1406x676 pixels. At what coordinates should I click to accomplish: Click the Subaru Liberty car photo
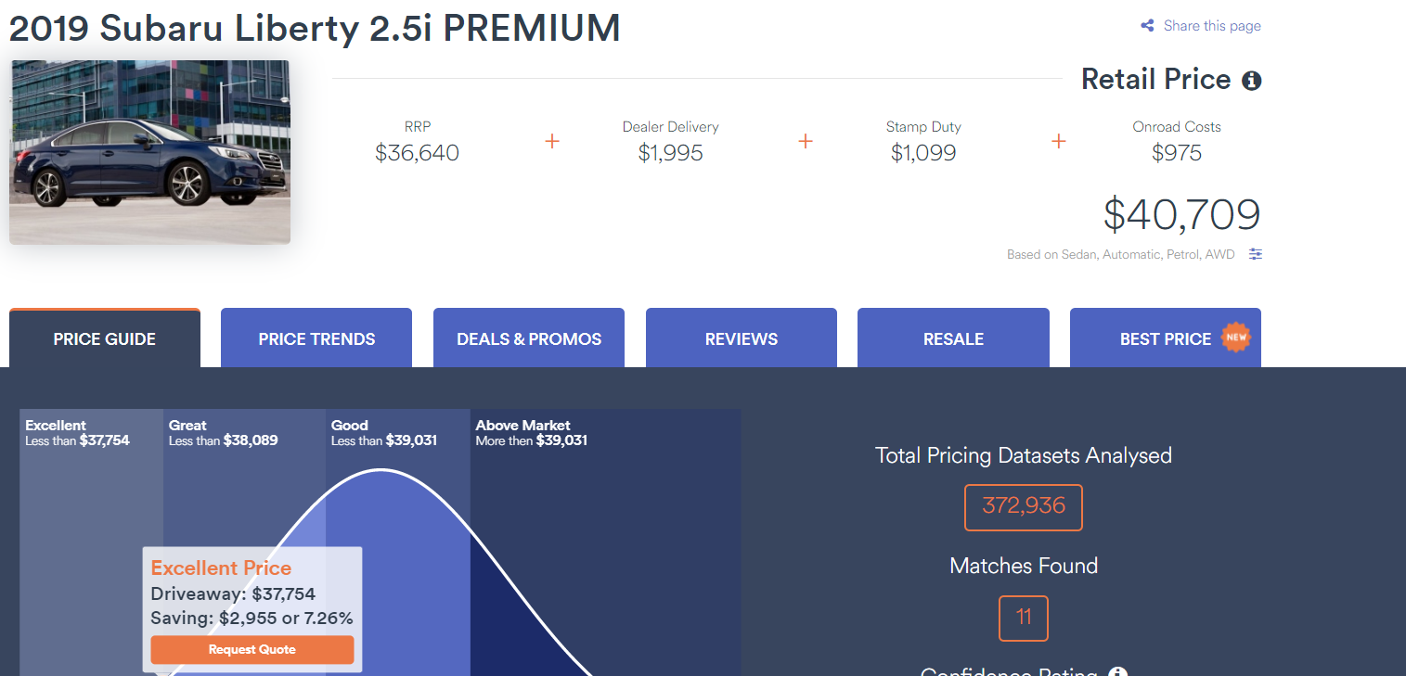[149, 152]
